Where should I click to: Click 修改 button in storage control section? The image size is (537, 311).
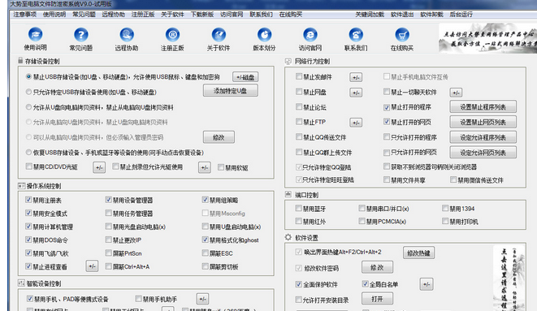pos(219,137)
